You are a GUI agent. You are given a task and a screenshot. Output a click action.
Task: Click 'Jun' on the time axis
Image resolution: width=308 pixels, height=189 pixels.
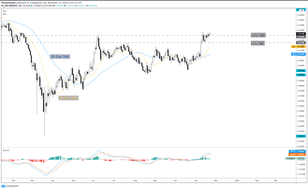pos(93,180)
